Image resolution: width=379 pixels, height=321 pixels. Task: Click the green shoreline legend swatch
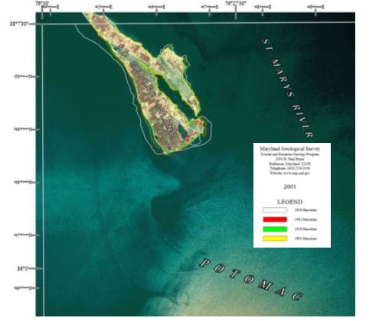coord(275,229)
